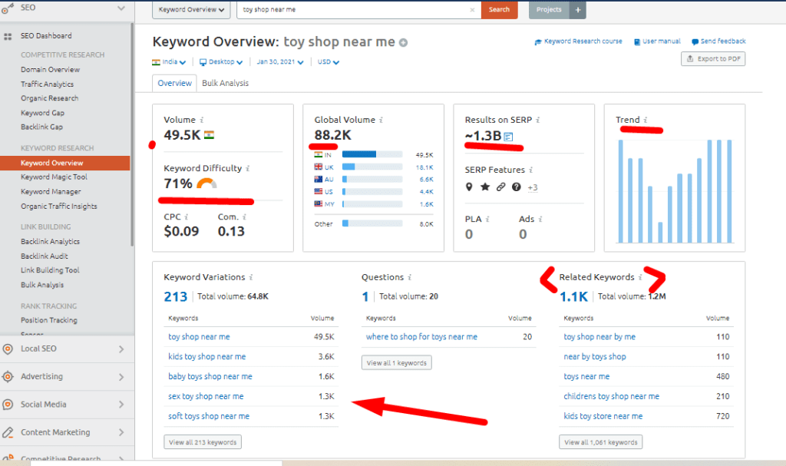786x466 pixels.
Task: Open the SERP Features info icon
Action: pyautogui.click(x=531, y=170)
